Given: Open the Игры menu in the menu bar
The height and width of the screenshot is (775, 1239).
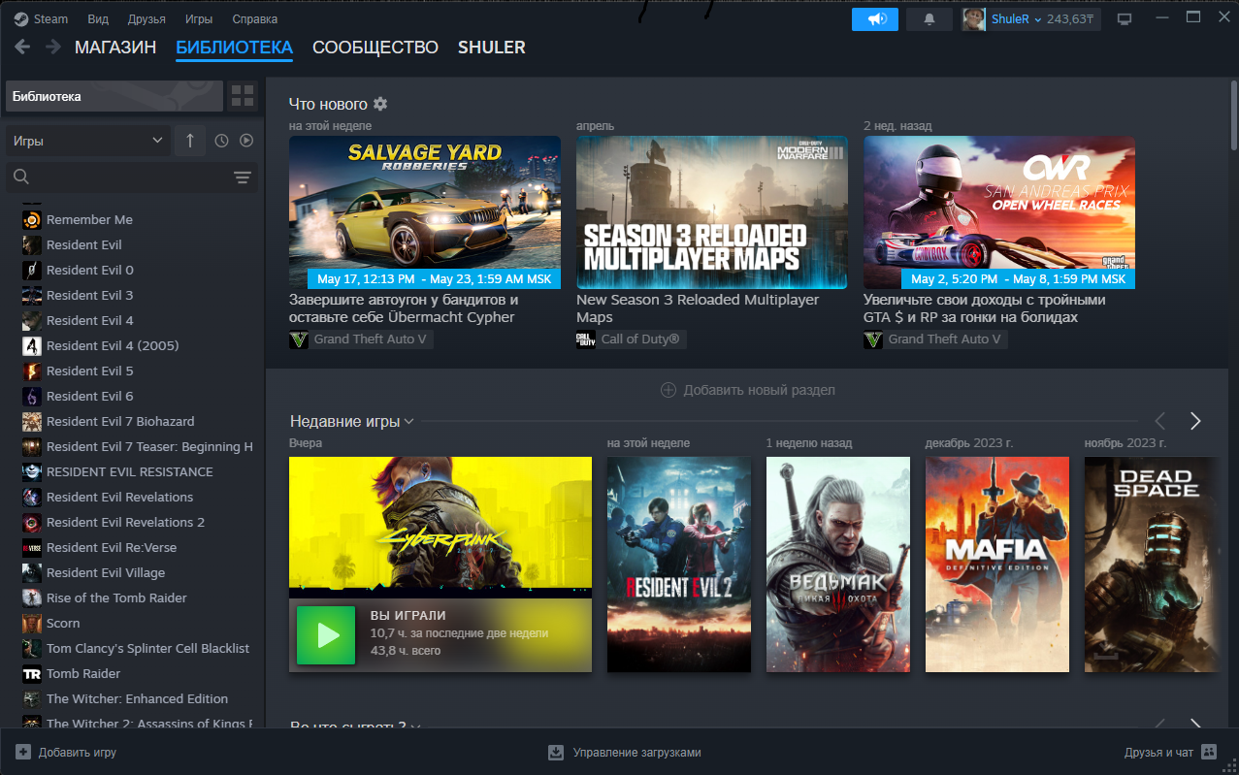Looking at the screenshot, I should click(x=199, y=18).
